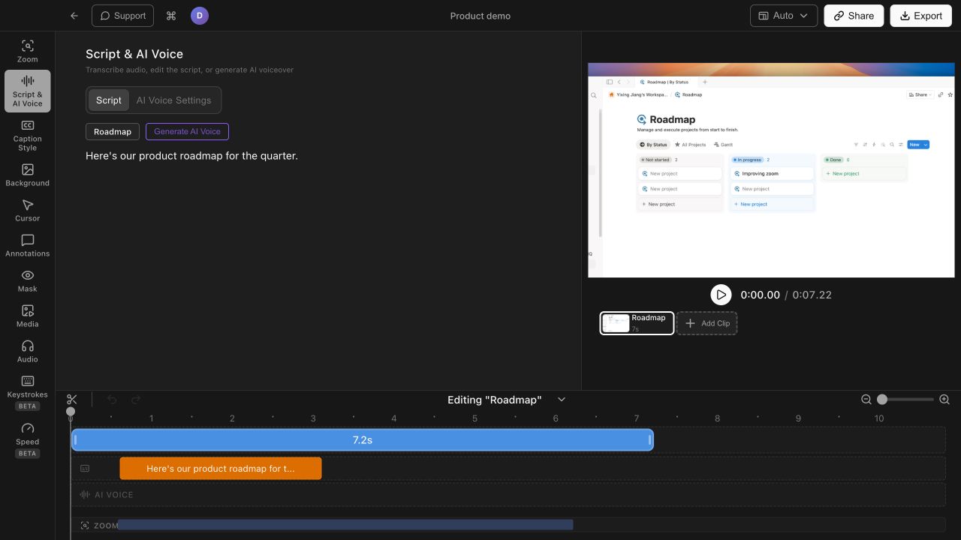This screenshot has width=961, height=540.
Task: Switch to AI Voice Settings tab
Action: (173, 100)
